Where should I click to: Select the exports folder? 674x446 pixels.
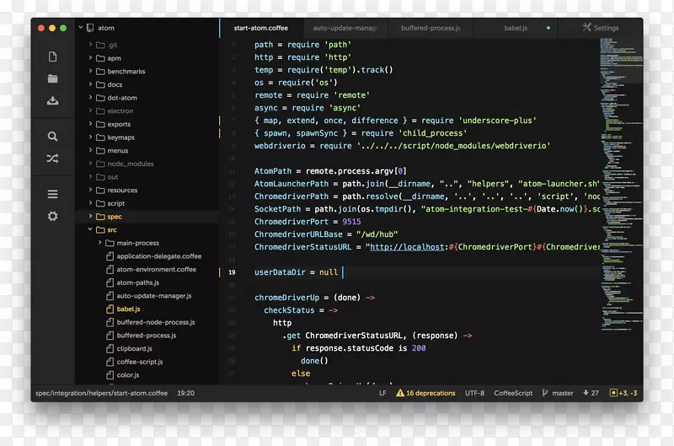(119, 124)
